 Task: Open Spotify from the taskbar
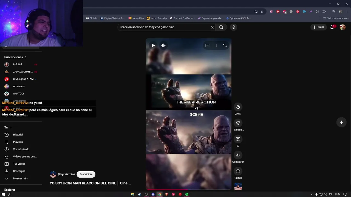[187, 194]
